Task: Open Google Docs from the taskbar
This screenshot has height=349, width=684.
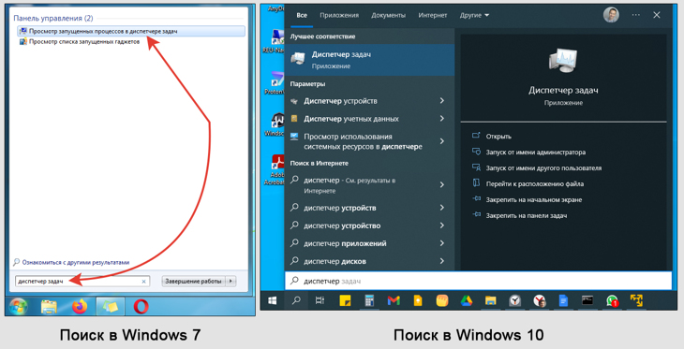Action: pyautogui.click(x=563, y=300)
